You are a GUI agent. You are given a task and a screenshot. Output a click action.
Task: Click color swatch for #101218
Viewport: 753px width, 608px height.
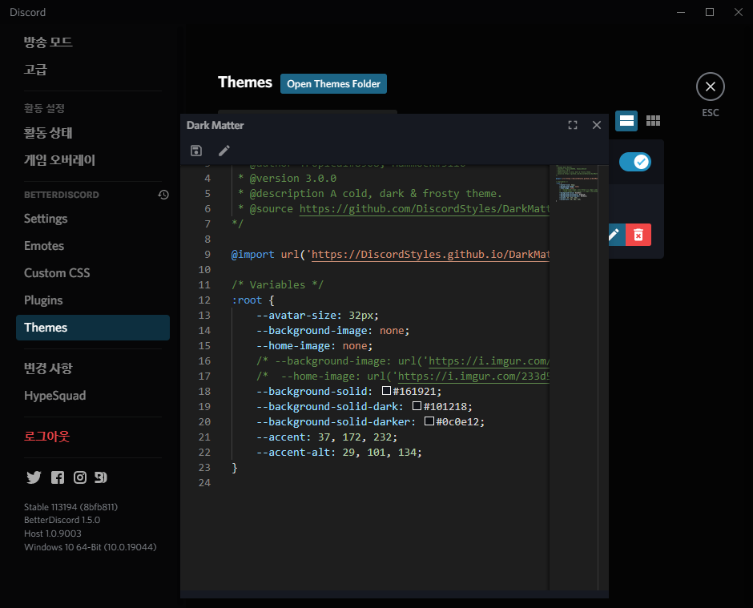[417, 406]
